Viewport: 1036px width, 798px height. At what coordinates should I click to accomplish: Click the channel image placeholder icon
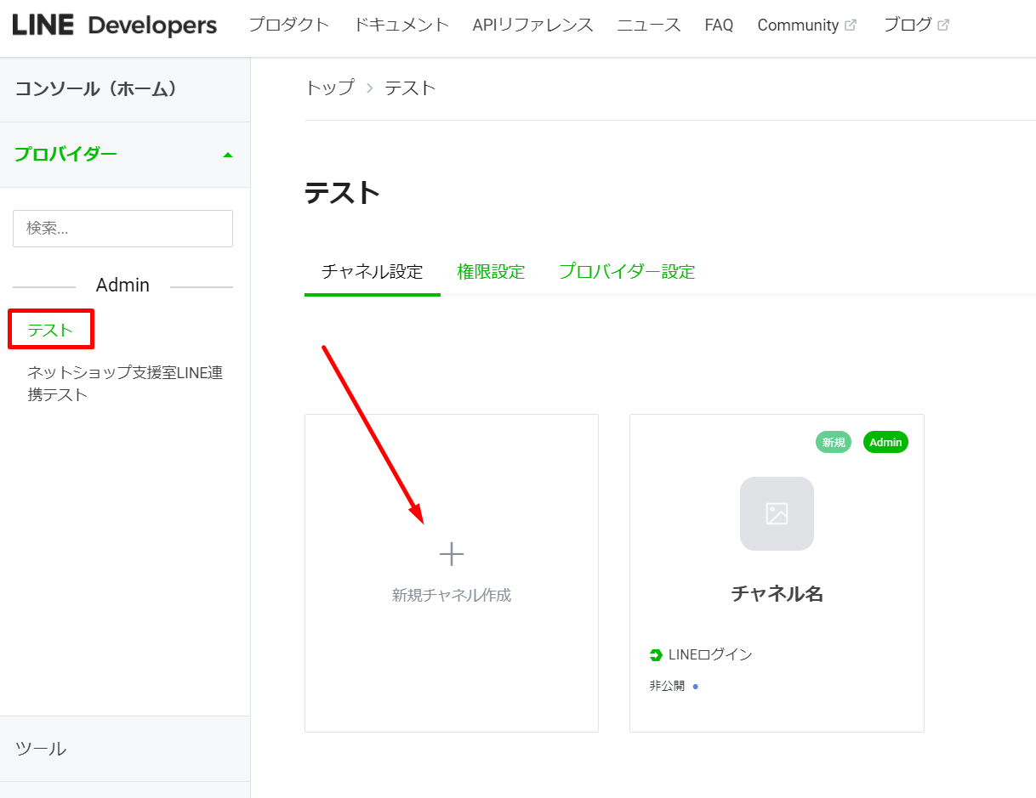(777, 513)
